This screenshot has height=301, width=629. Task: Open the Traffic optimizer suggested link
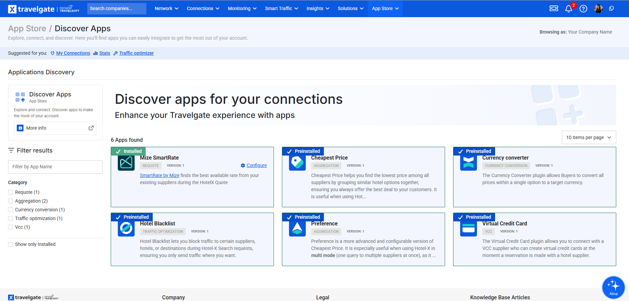coord(136,53)
